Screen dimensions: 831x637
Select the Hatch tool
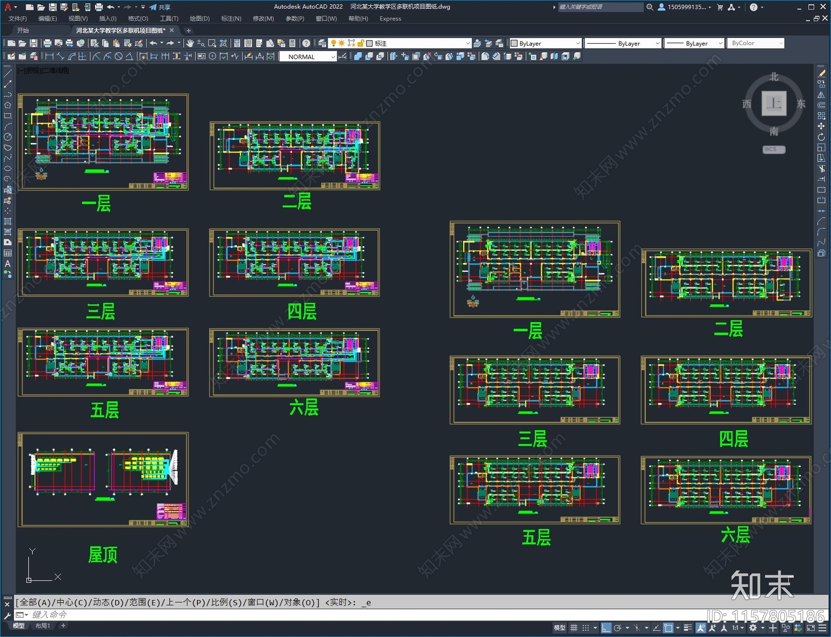(7, 221)
